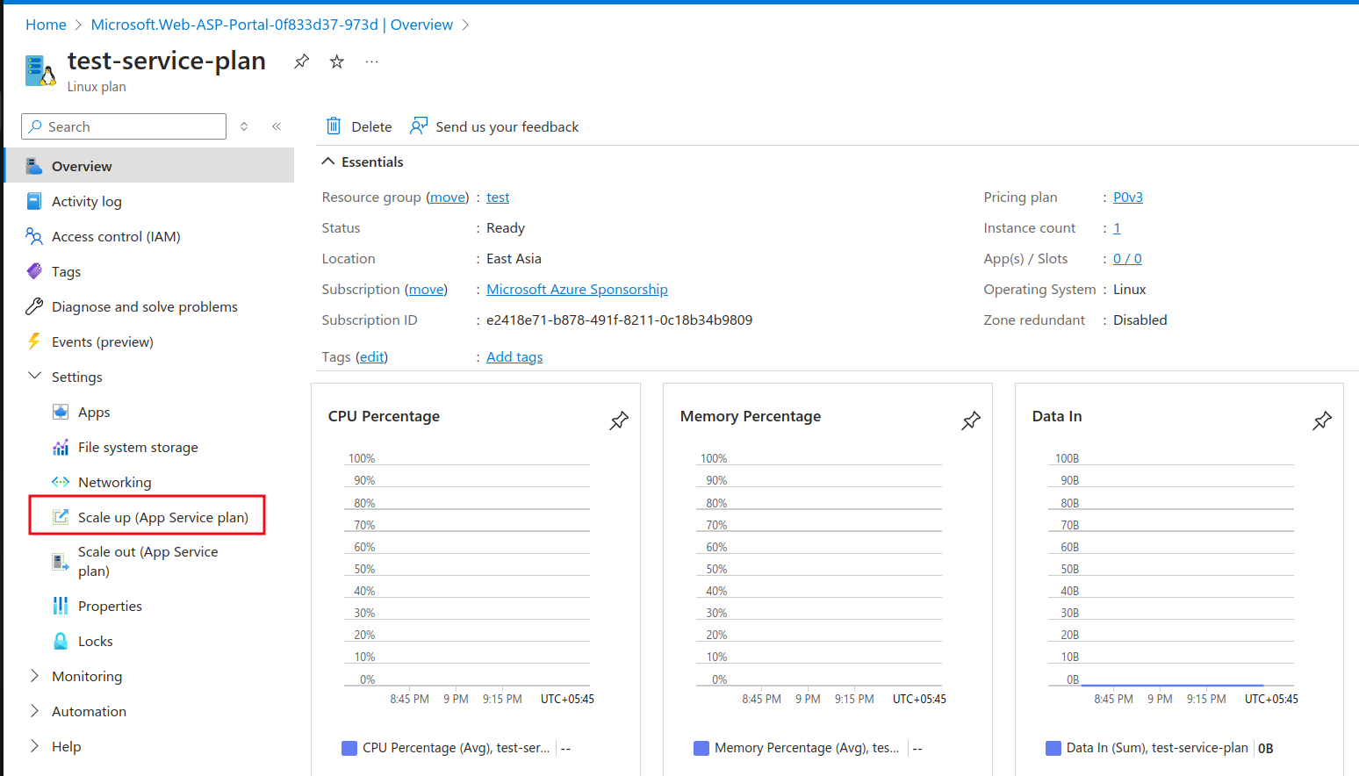The image size is (1359, 776).
Task: Expand the Automation section
Action: click(x=35, y=710)
